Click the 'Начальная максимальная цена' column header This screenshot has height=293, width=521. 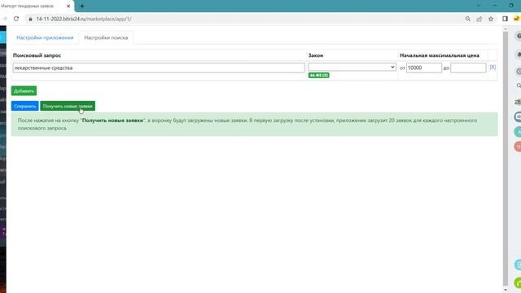point(440,55)
